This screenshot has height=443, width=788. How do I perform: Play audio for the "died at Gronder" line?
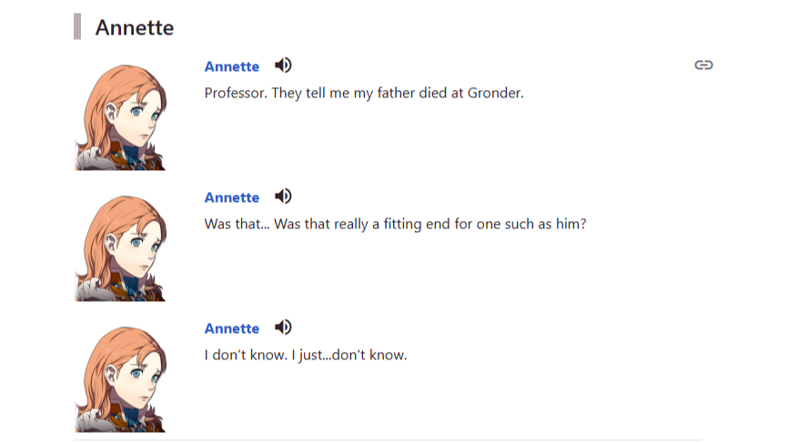(x=283, y=65)
